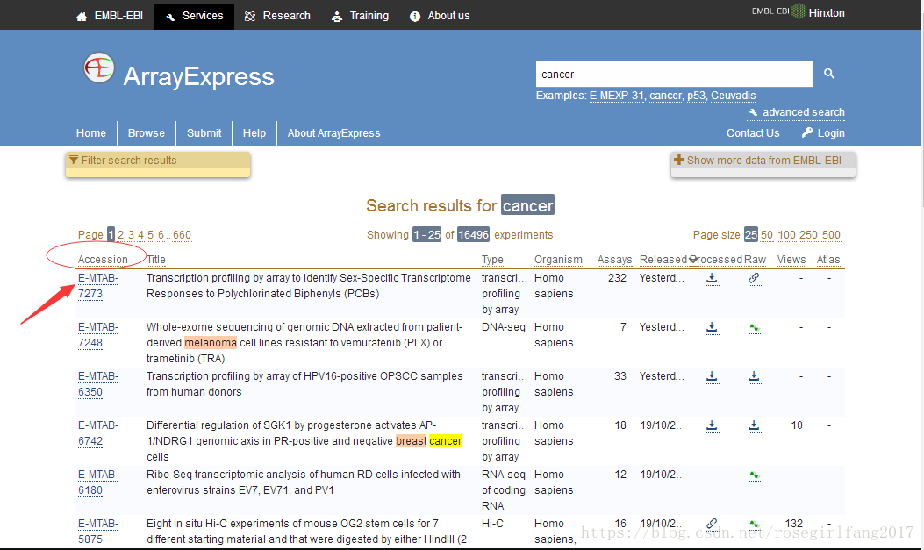This screenshot has width=924, height=550.
Task: Download raw data for E-MTAB-6350
Action: tap(754, 376)
